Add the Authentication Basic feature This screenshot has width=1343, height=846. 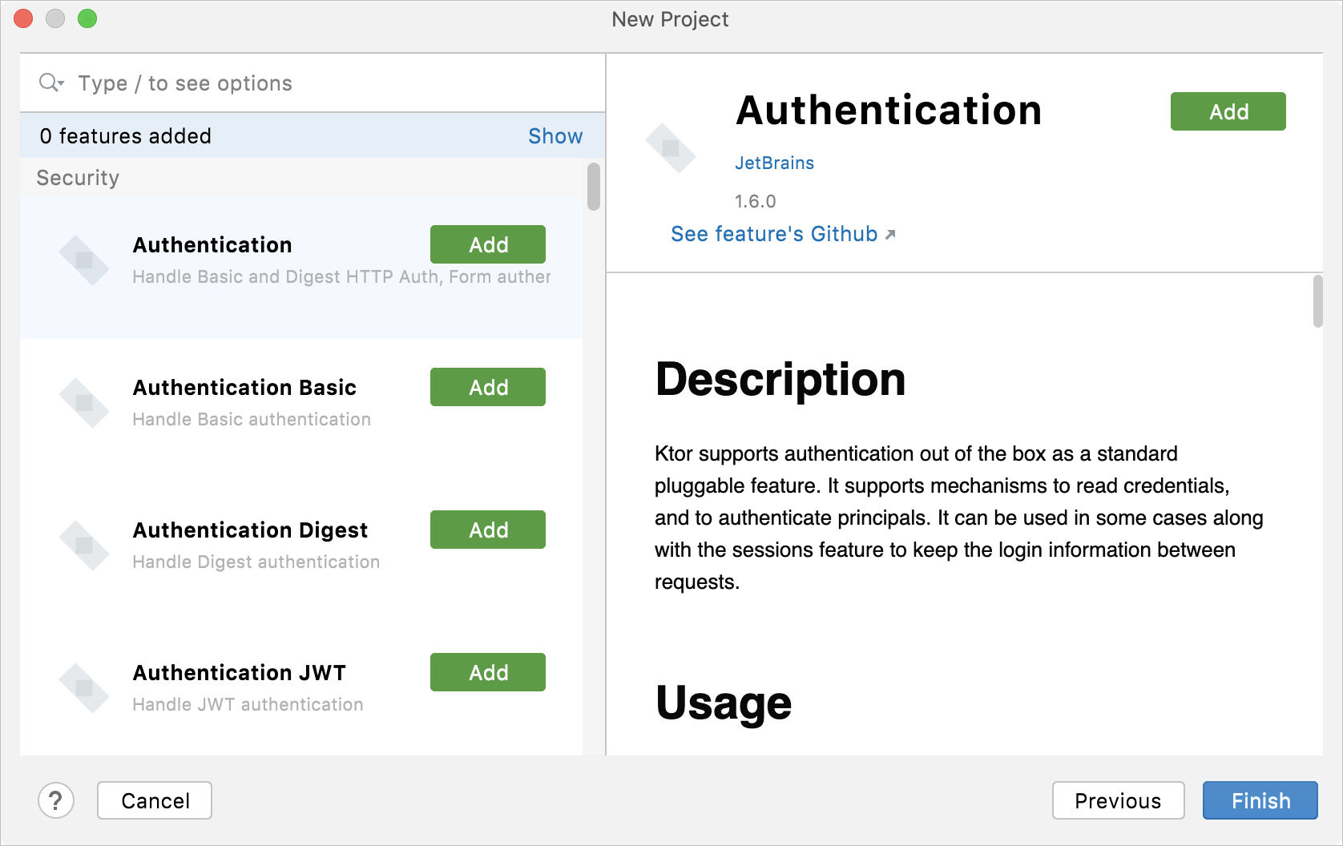(487, 387)
